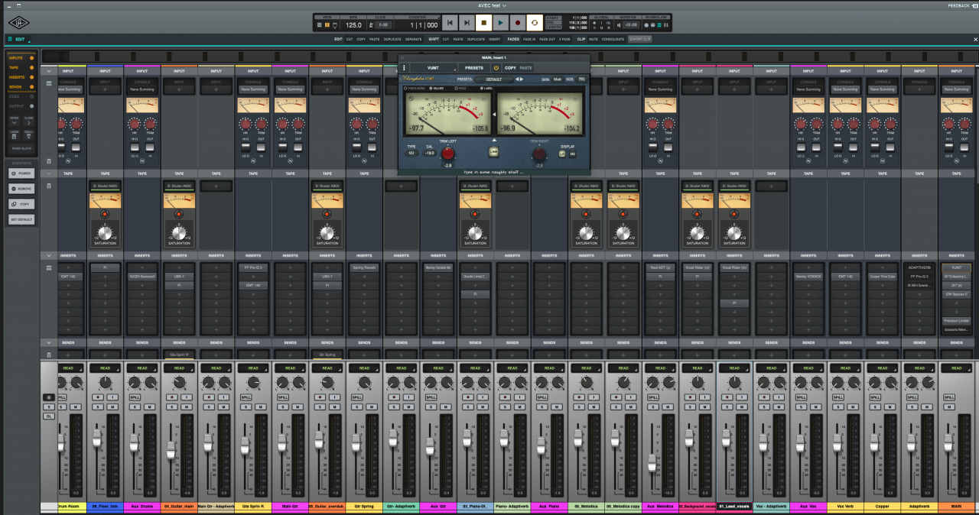The width and height of the screenshot is (979, 515).
Task: Jump to the start with rewind button
Action: click(450, 24)
